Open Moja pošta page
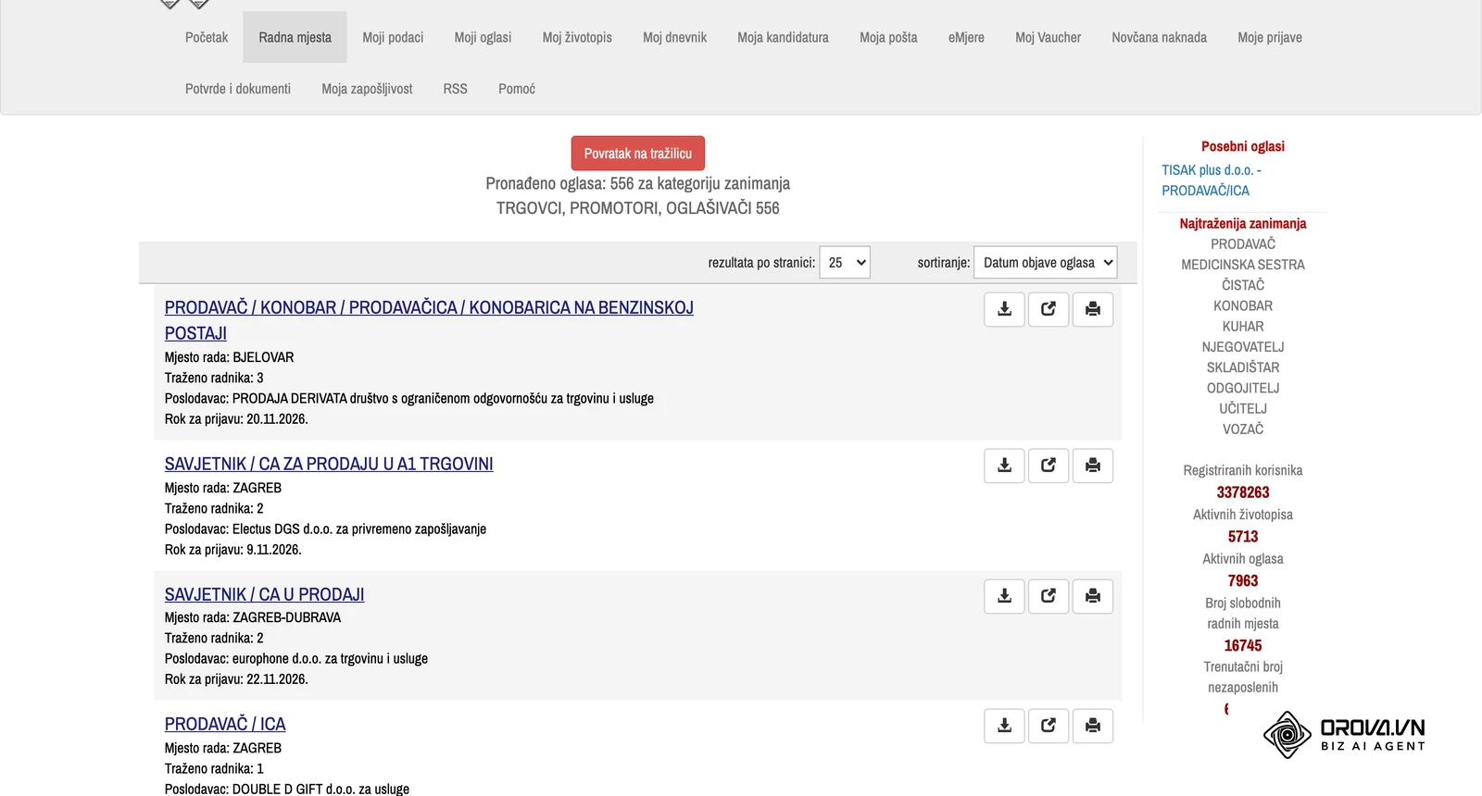The width and height of the screenshot is (1482, 796). coord(888,37)
